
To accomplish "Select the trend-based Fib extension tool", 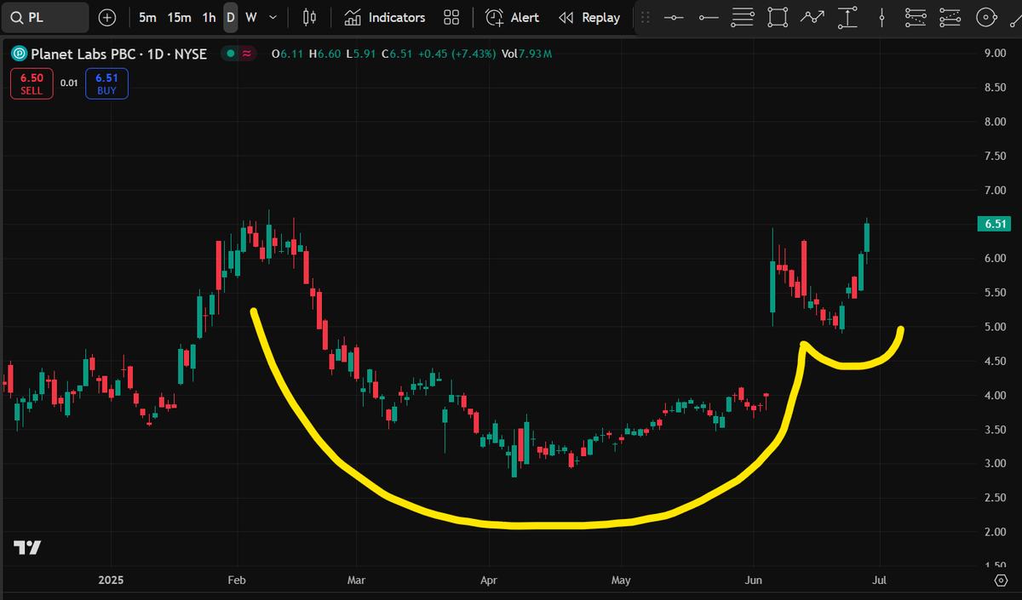I will (x=916, y=17).
